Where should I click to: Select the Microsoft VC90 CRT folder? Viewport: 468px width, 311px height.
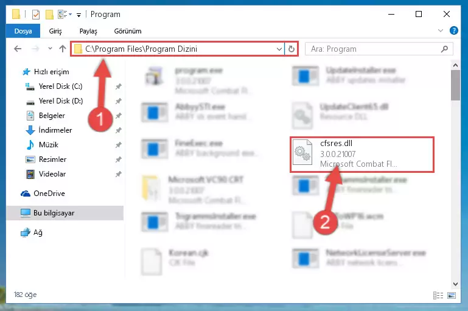[194, 189]
